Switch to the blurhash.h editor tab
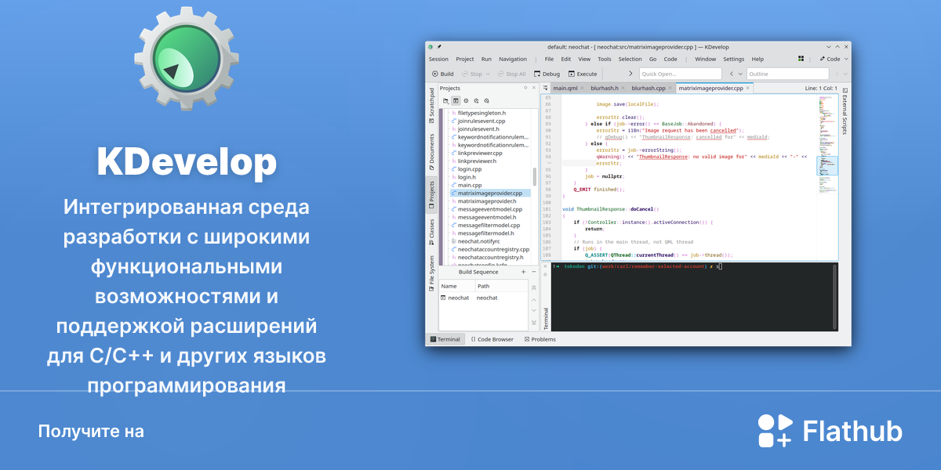941x470 pixels. (x=605, y=89)
